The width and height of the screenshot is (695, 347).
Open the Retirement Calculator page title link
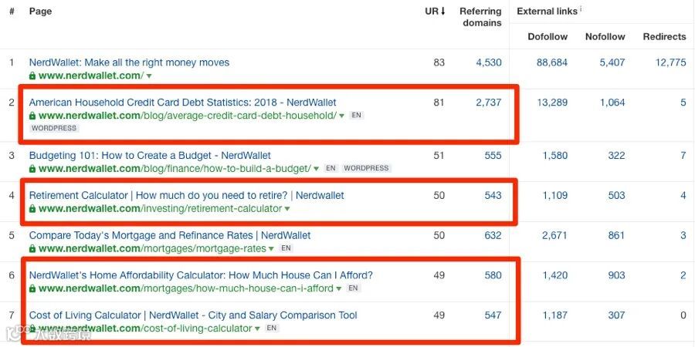(x=187, y=195)
